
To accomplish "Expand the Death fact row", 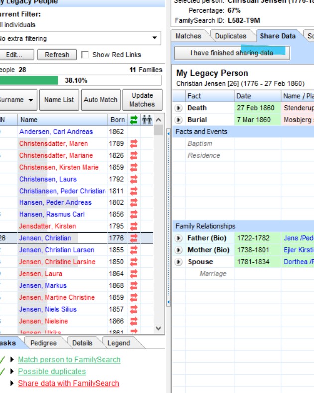I will pyautogui.click(x=178, y=108).
